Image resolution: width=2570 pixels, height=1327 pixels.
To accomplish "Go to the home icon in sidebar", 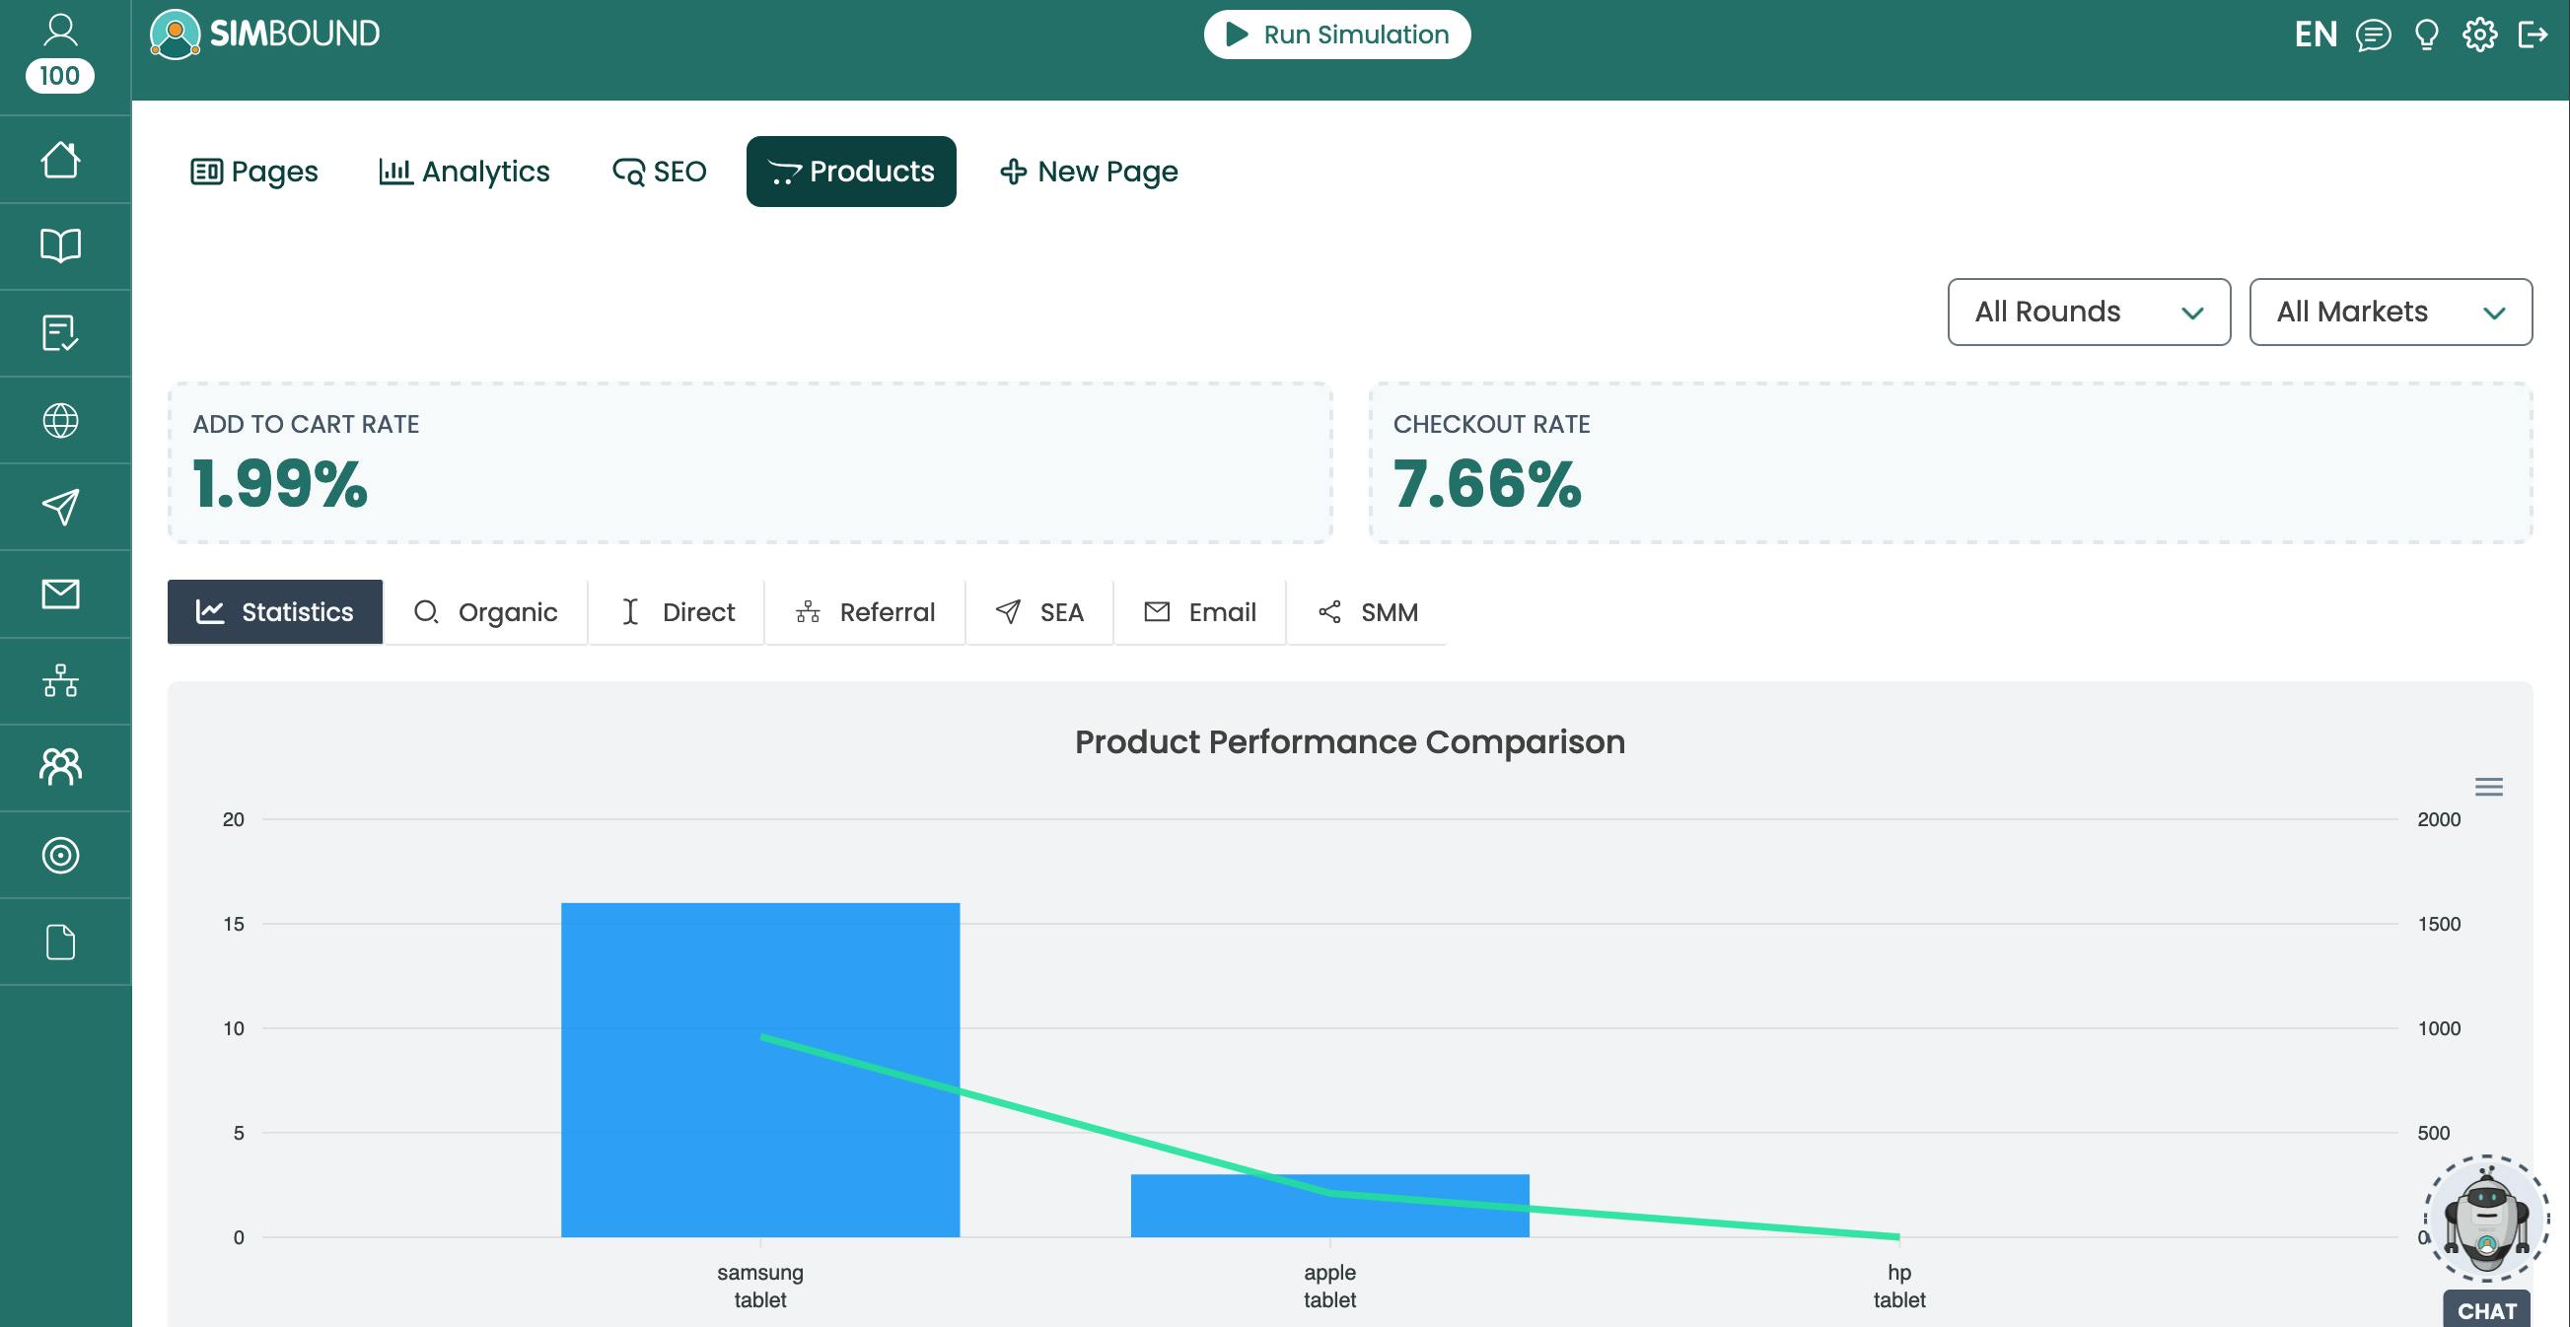I will pos(61,160).
